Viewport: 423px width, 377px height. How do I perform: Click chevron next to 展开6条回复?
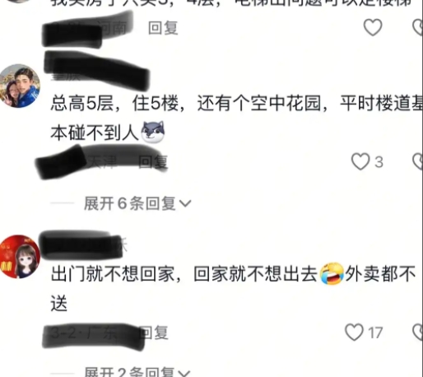(185, 203)
